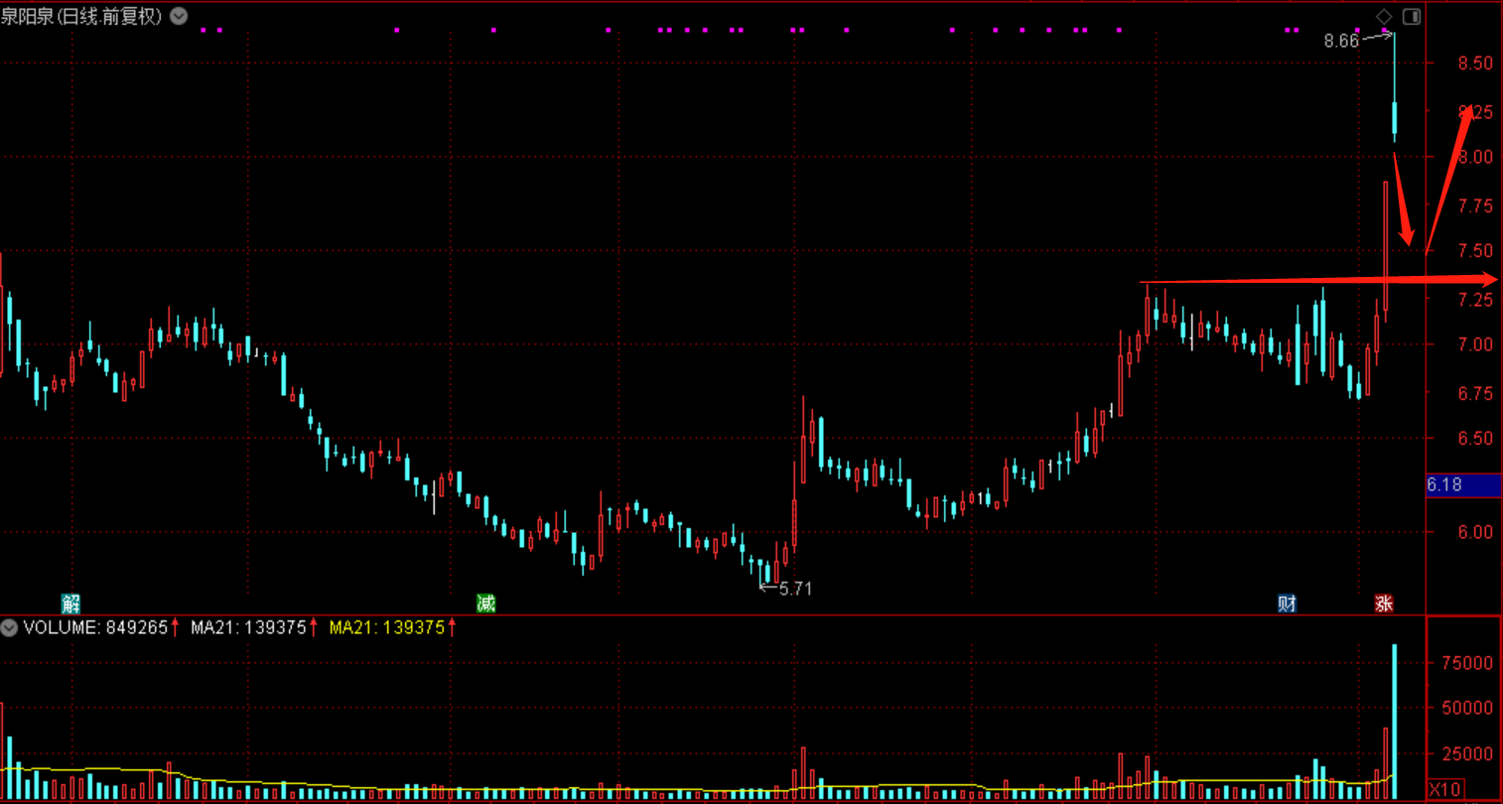This screenshot has width=1503, height=804.
Task: Click the 75000 volume axis label
Action: pyautogui.click(x=1468, y=663)
